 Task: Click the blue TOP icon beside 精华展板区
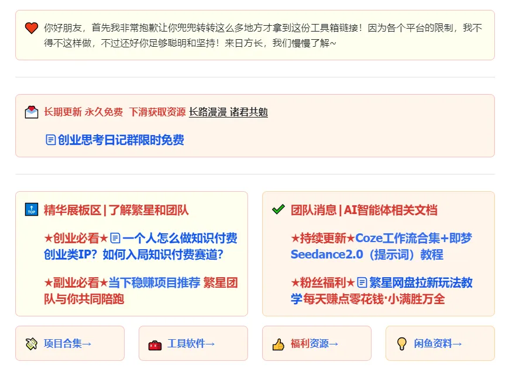[32, 210]
